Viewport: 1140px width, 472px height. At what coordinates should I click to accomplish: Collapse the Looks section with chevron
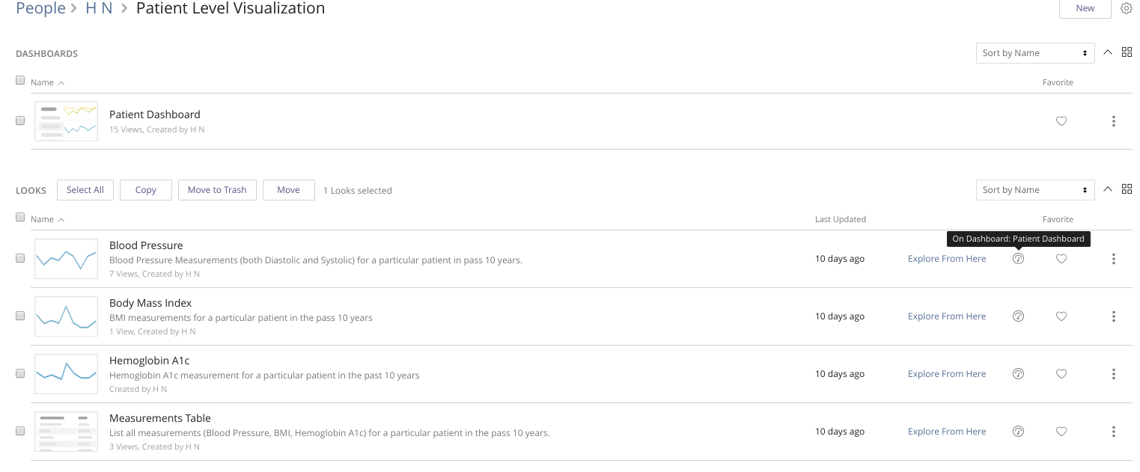click(1108, 189)
